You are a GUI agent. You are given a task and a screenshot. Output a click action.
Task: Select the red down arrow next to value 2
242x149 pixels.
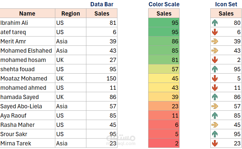click(x=215, y=60)
